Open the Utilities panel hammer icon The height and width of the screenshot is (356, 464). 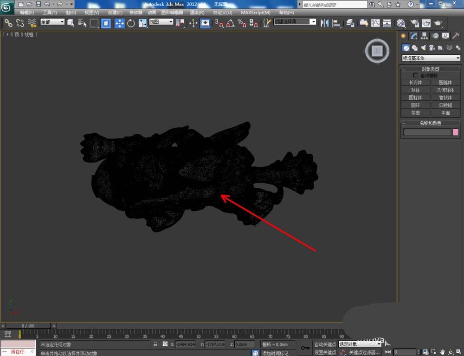point(456,36)
